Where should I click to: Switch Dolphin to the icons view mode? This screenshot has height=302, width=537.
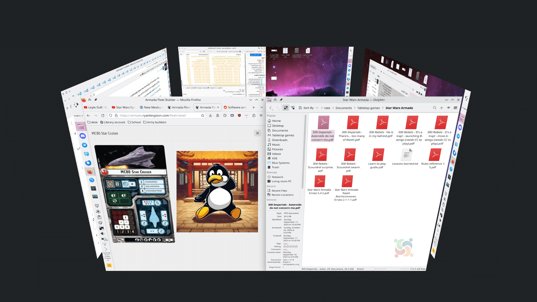(286, 108)
